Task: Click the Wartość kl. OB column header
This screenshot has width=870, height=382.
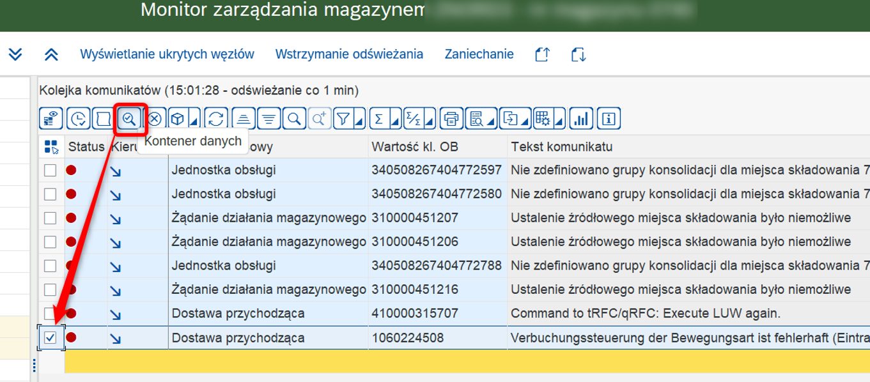Action: (415, 147)
